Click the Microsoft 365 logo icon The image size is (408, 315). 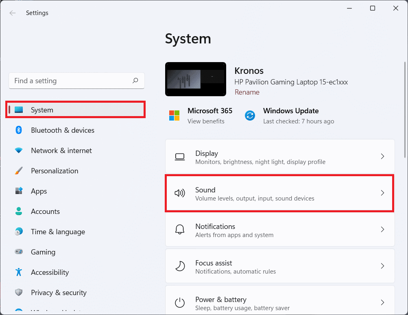click(x=174, y=115)
